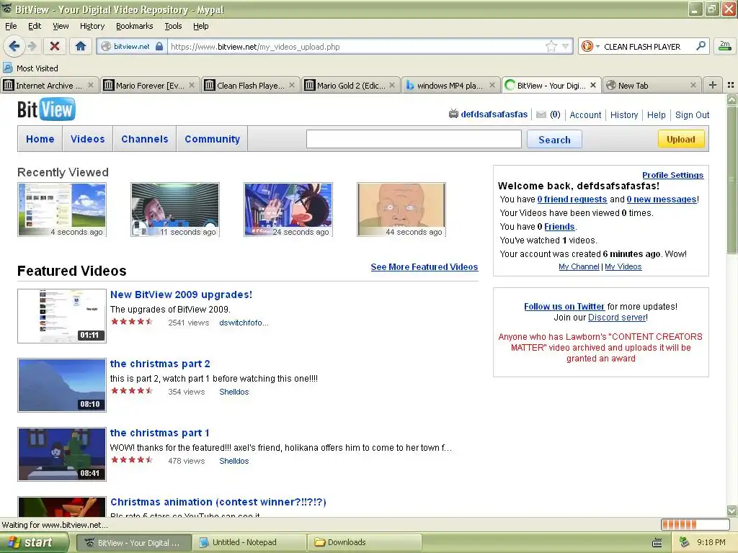Switch to the Mario Gold 2 tab
738x553 pixels.
[350, 86]
